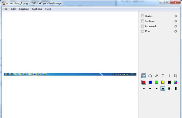
Task: Choose the thinnest line width
Action: click(x=144, y=89)
